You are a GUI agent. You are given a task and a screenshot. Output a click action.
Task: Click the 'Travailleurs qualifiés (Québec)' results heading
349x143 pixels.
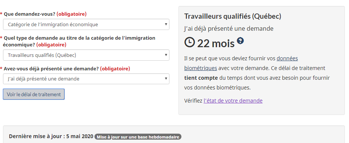click(232, 16)
